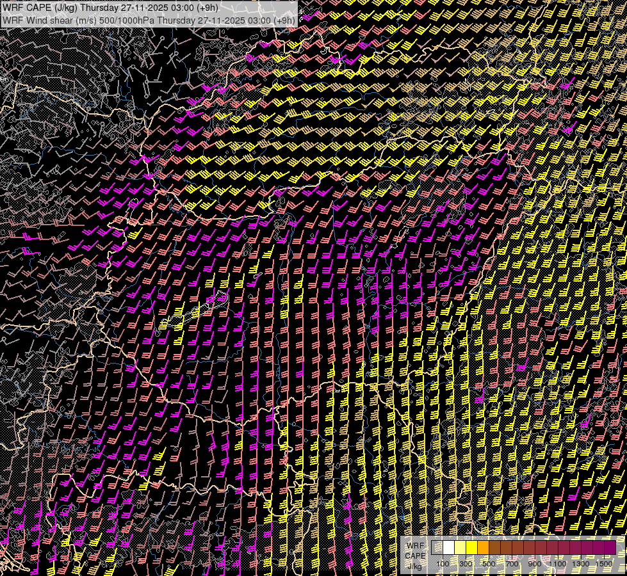The image size is (627, 576).
Task: Select the pale yellow legend swatch
Action: 460,547
